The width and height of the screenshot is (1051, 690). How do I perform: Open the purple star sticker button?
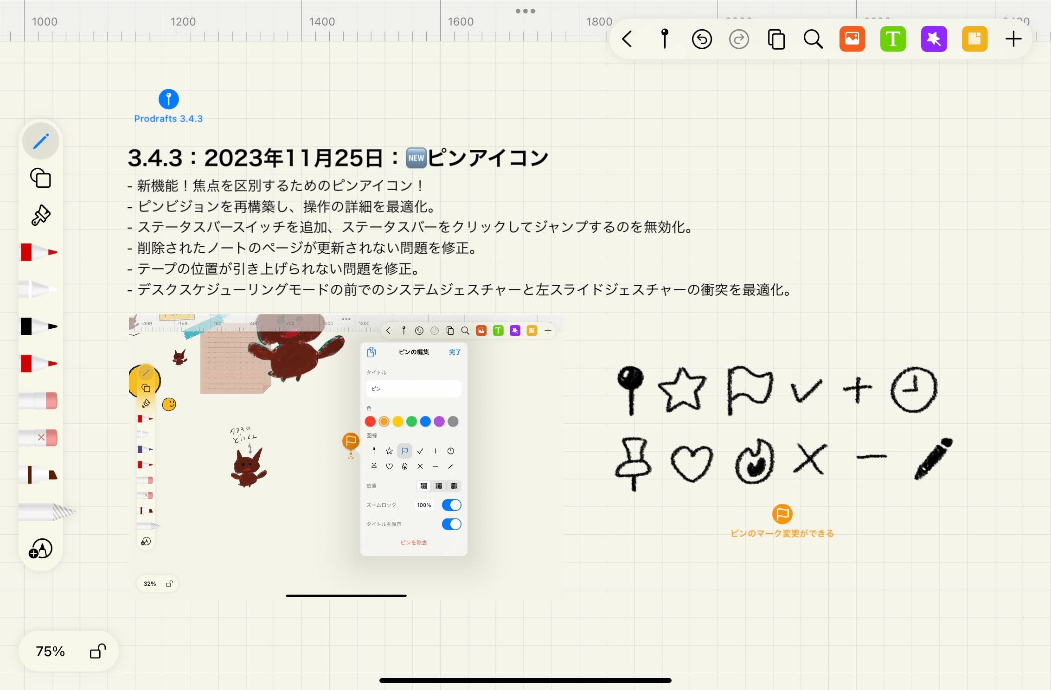[x=934, y=39]
